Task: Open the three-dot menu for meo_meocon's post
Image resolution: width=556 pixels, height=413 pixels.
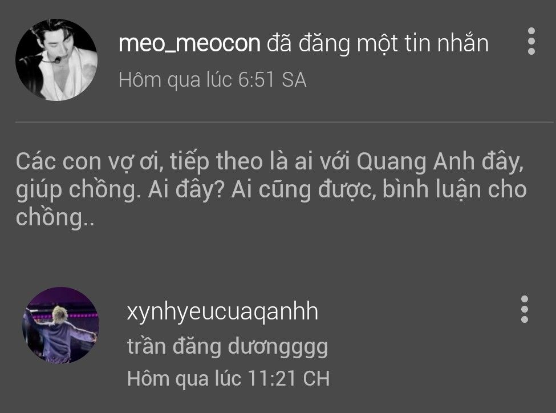Action: point(531,41)
